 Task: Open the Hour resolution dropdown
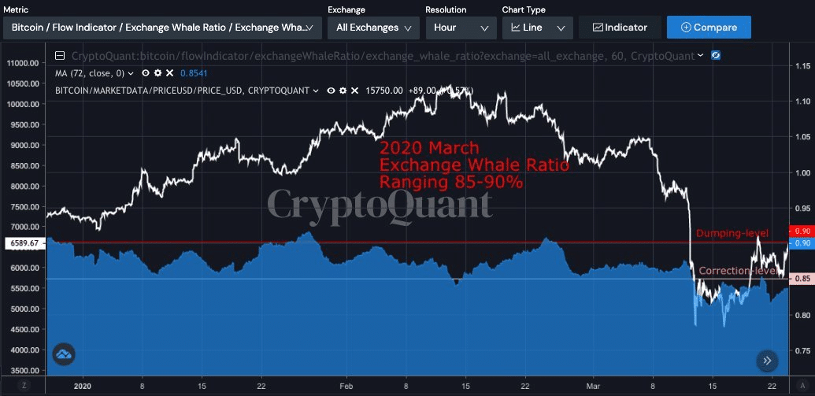(461, 28)
